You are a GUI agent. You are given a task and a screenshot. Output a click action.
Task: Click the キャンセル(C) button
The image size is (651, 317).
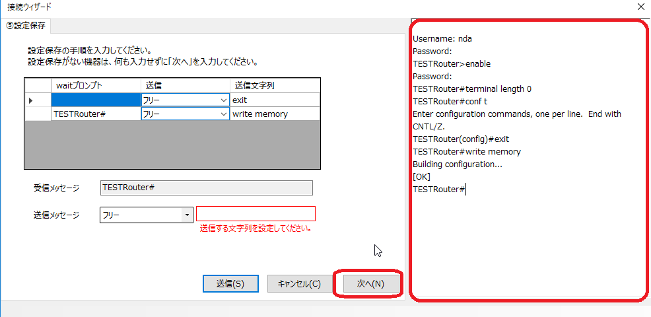(299, 283)
